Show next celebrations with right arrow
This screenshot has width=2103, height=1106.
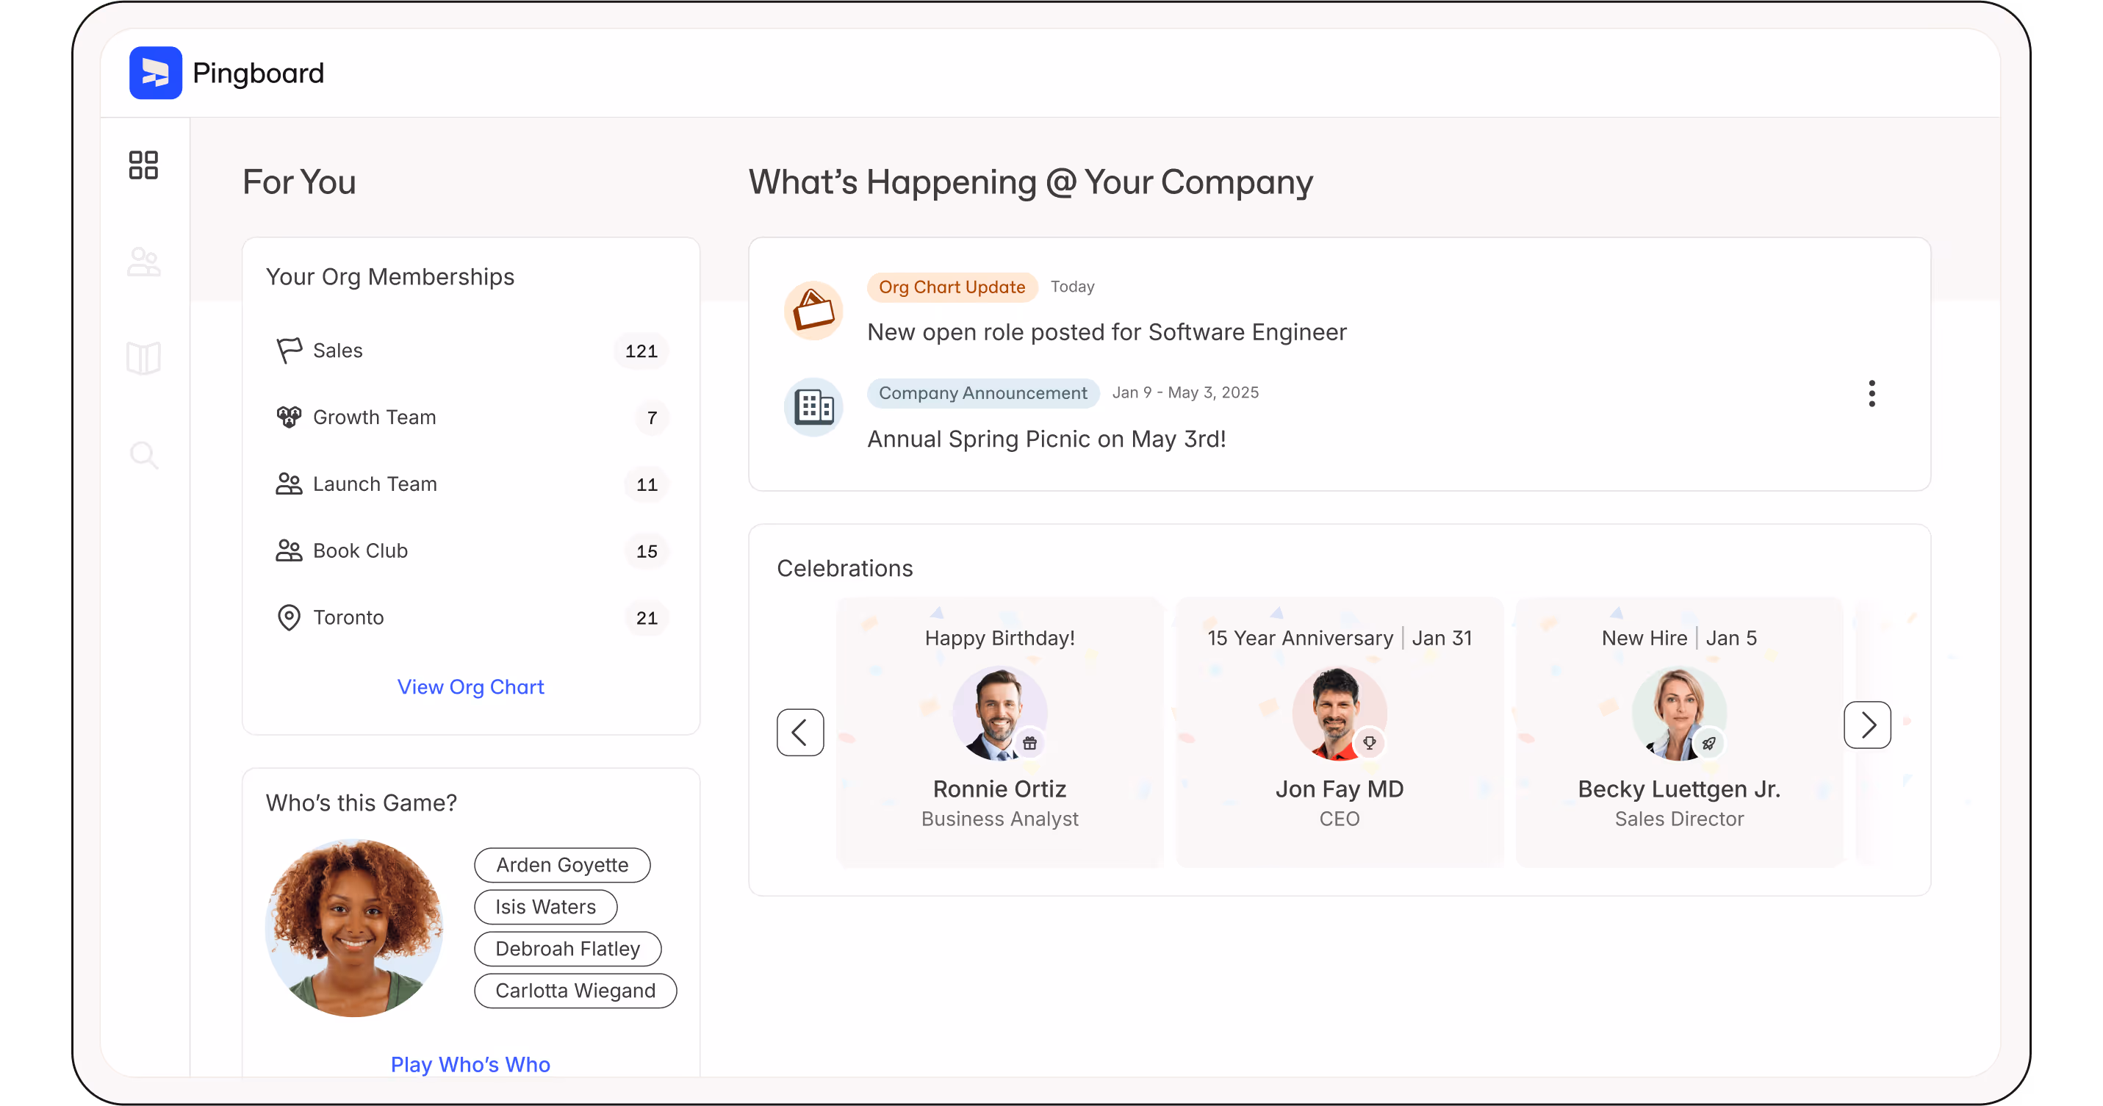(1866, 725)
